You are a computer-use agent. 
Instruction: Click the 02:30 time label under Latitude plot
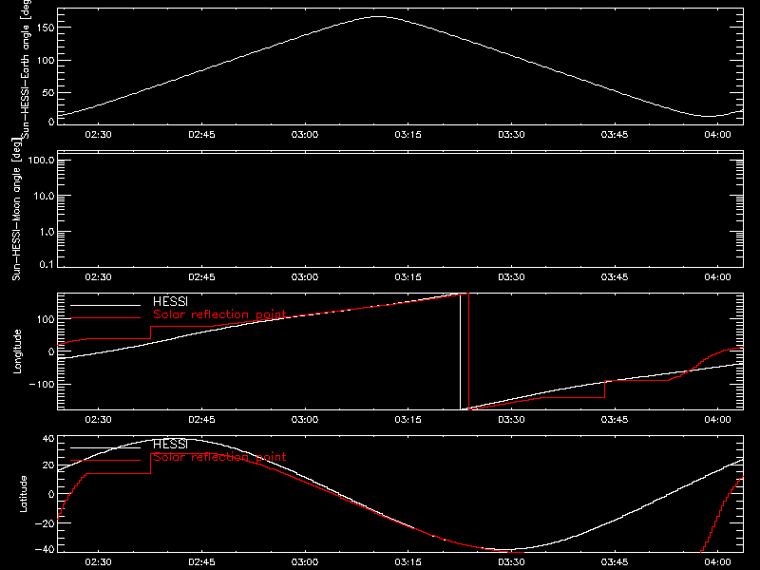(99, 562)
